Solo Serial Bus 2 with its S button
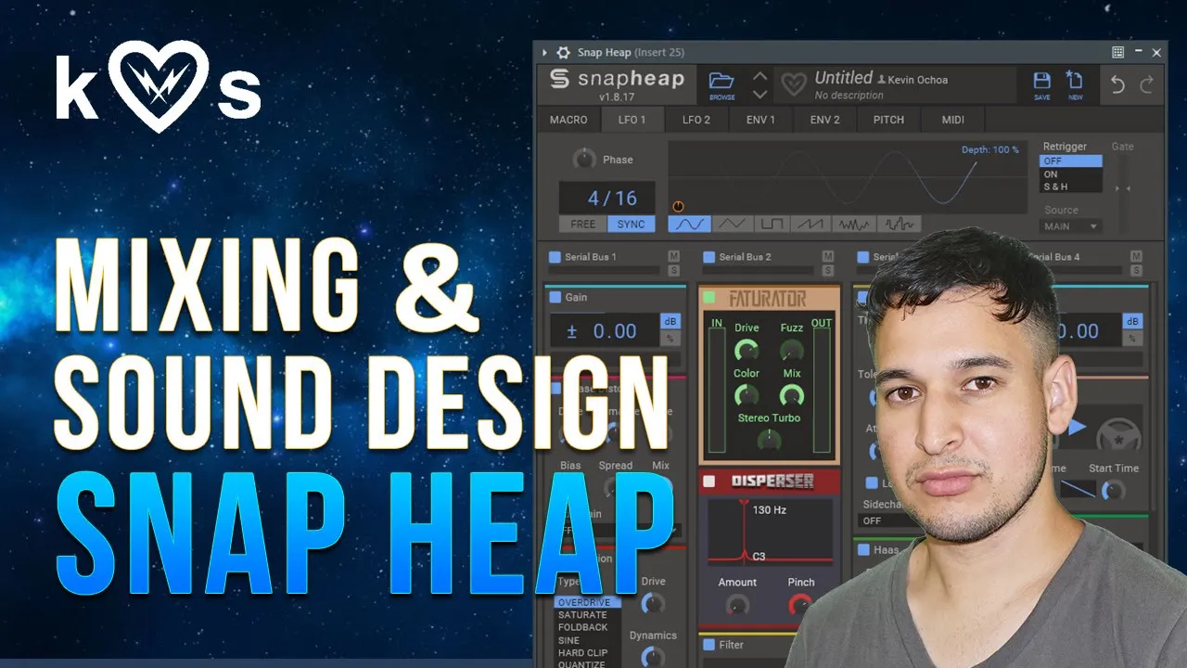The height and width of the screenshot is (668, 1187). [827, 270]
